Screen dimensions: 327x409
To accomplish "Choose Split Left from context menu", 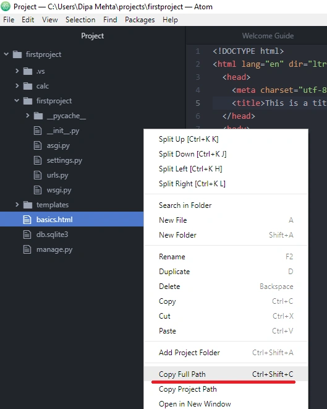I will click(x=226, y=169).
